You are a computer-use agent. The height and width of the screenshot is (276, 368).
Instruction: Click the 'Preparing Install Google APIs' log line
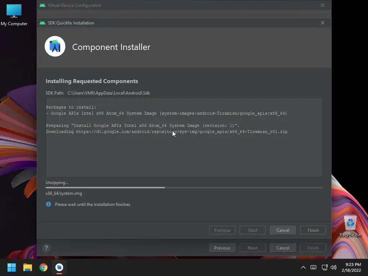[143, 125]
